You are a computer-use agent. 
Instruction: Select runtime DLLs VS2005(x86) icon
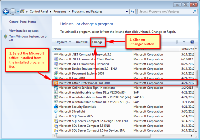[x=56, y=92]
